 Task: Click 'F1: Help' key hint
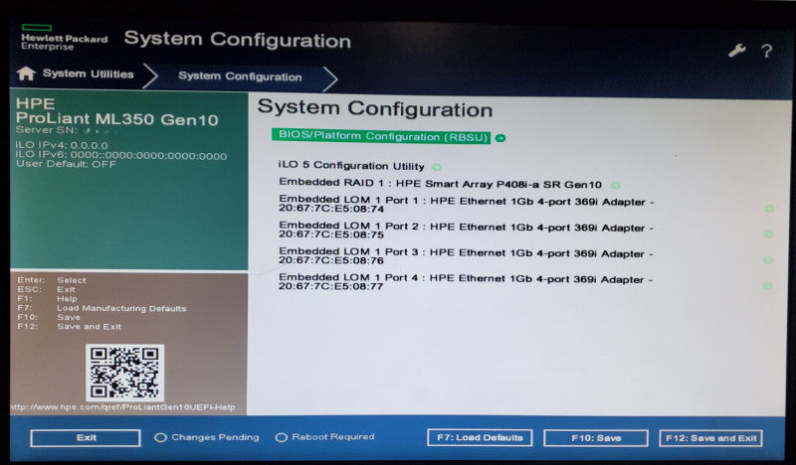click(x=47, y=299)
